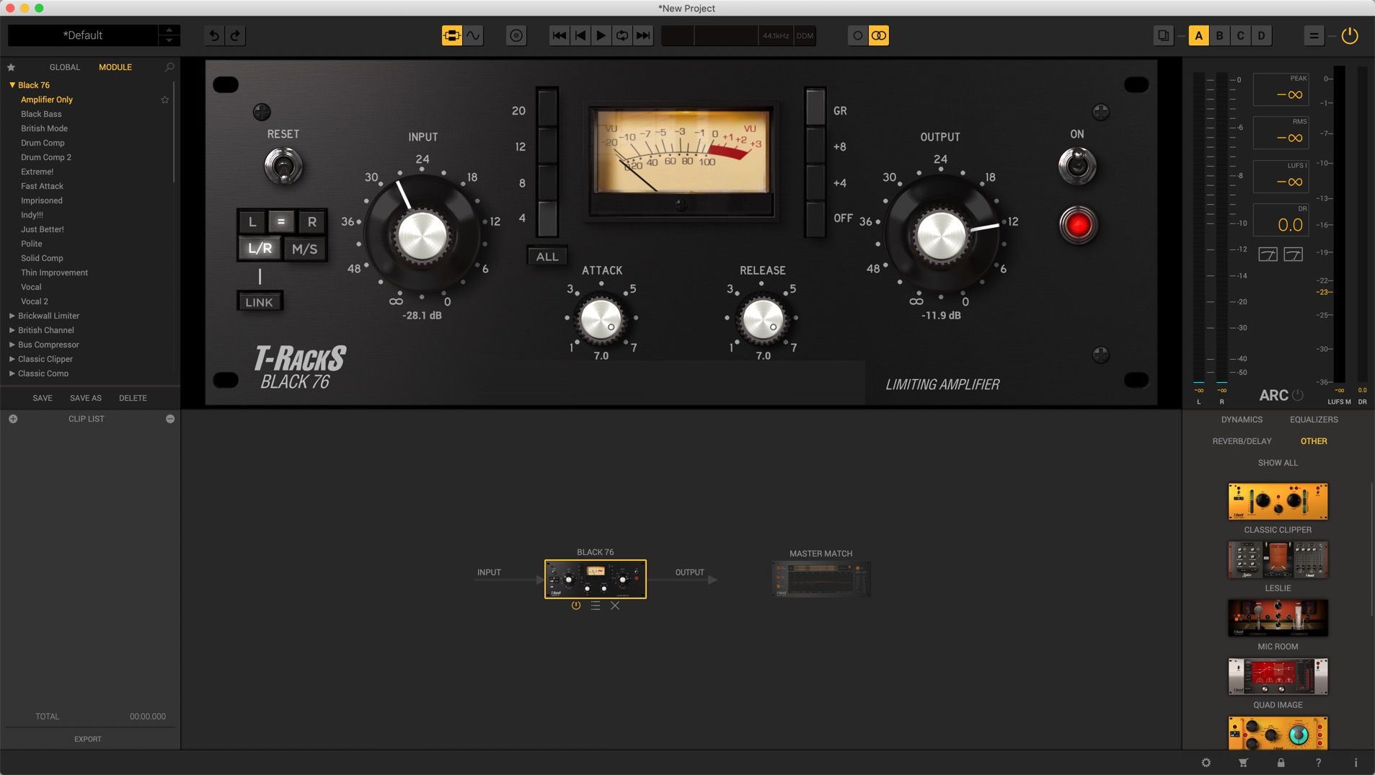Select the L channel button
This screenshot has height=775, width=1375.
click(252, 222)
